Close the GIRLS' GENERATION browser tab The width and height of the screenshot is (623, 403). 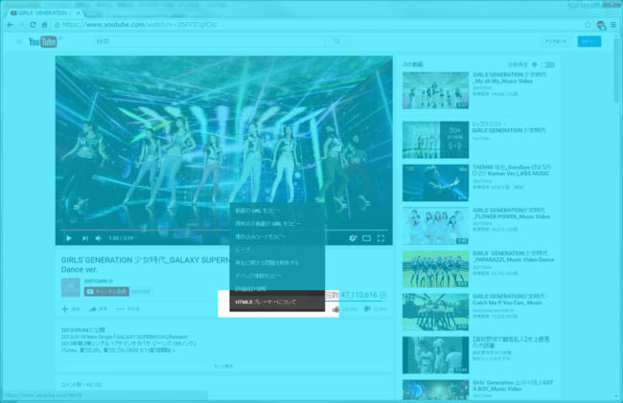point(79,12)
